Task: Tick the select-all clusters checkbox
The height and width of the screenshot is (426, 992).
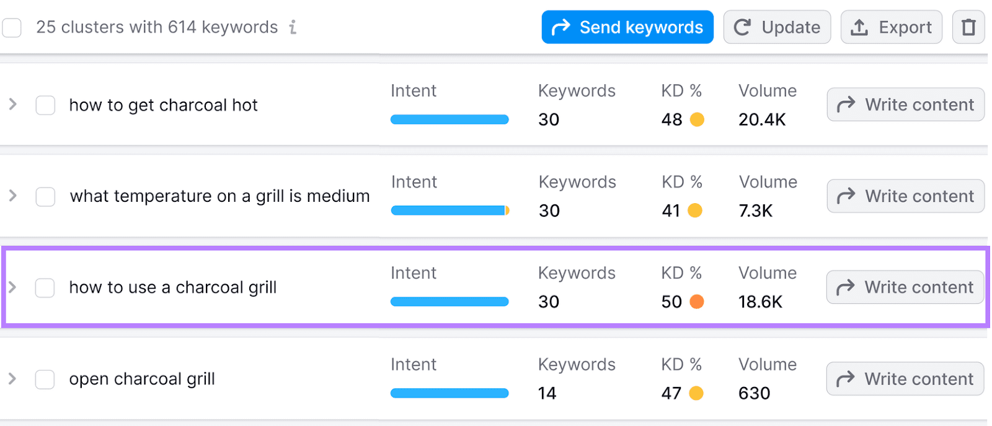Action: [x=12, y=28]
